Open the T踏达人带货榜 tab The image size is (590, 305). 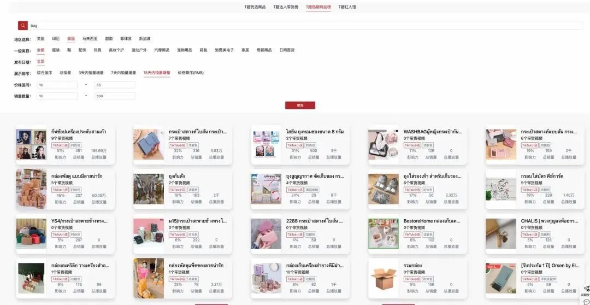(286, 7)
